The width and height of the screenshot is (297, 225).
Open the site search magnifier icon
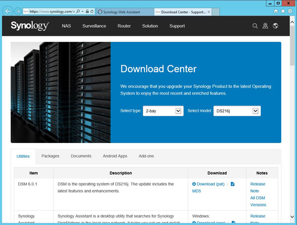coord(255,26)
